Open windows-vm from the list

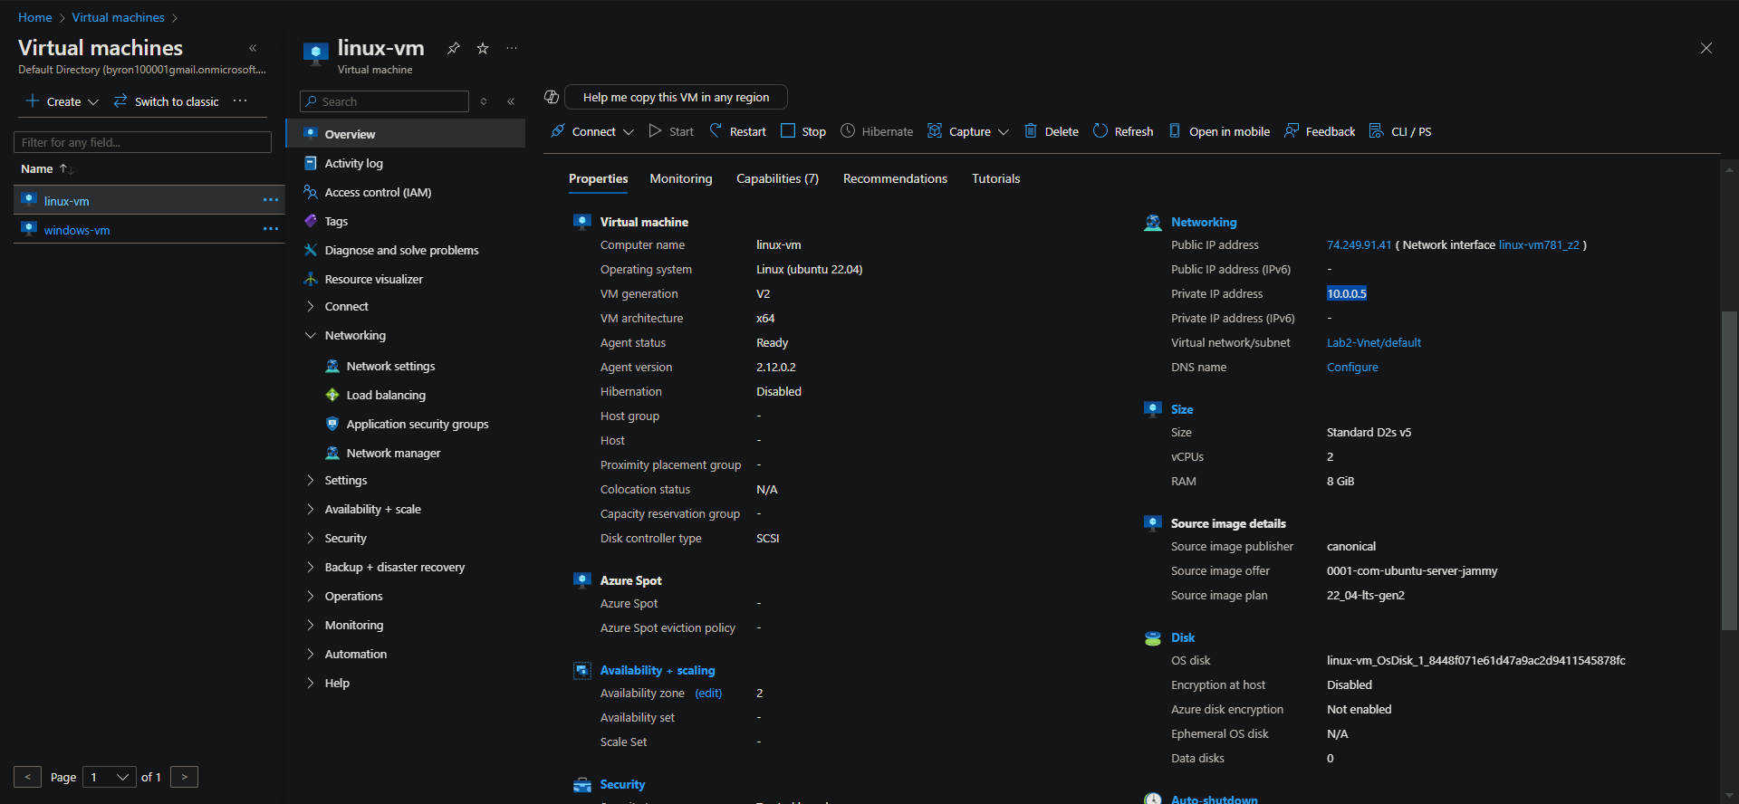pyautogui.click(x=77, y=230)
